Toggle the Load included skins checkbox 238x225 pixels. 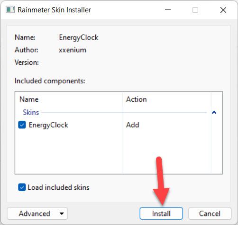click(x=22, y=187)
